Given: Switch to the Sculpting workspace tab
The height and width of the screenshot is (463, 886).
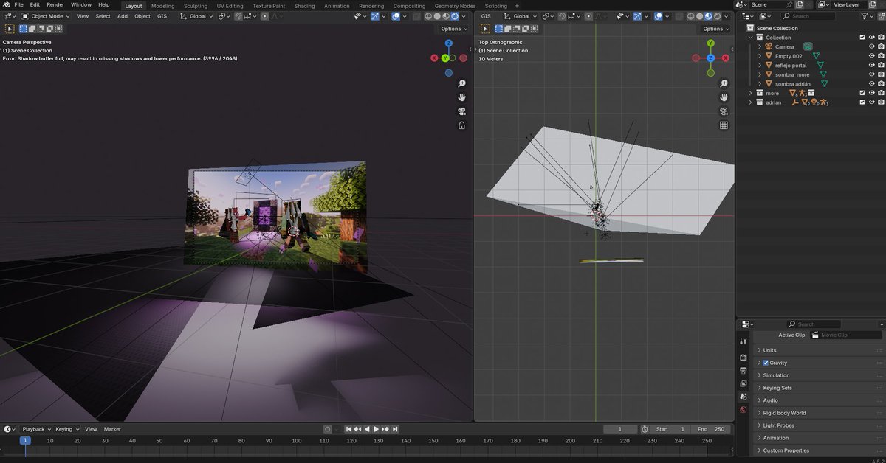Looking at the screenshot, I should (196, 6).
